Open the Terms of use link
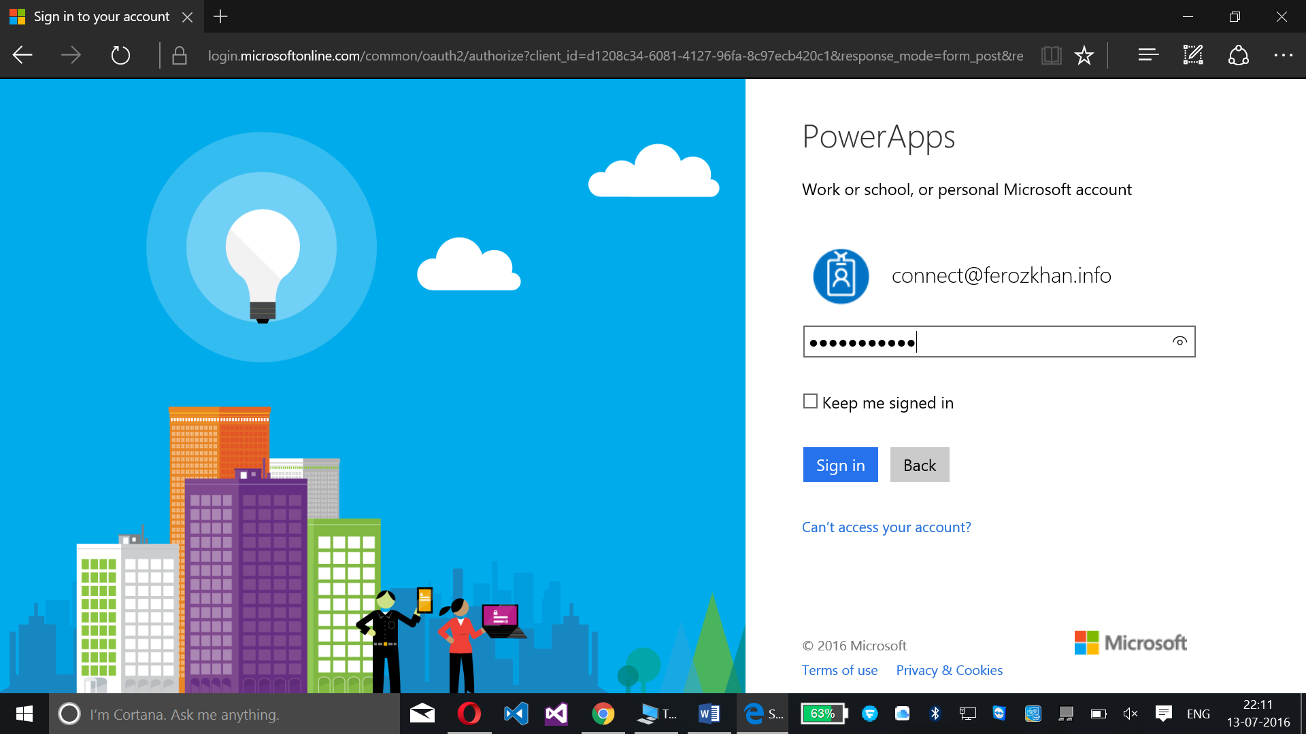Viewport: 1306px width, 734px height. click(839, 670)
